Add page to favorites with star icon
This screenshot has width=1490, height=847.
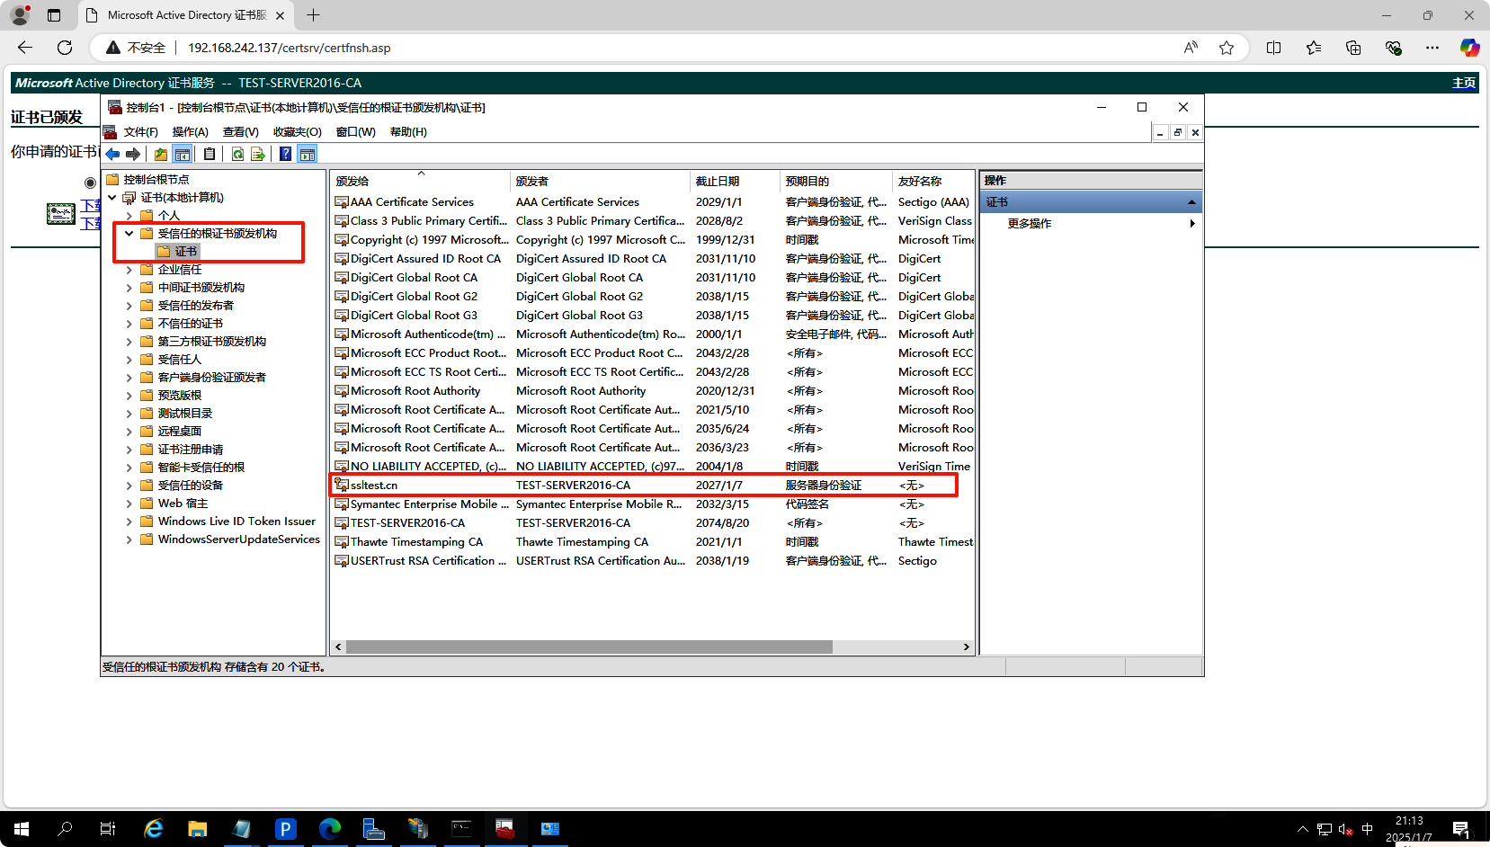click(1227, 48)
